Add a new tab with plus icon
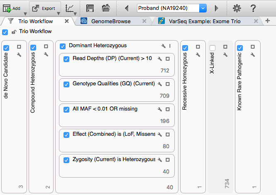Viewport: 276px width, 195px height. [x=268, y=21]
